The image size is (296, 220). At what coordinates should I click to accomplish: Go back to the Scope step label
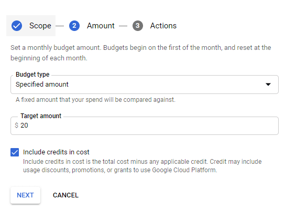click(40, 26)
